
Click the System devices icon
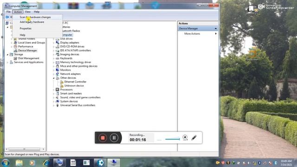pyautogui.click(x=58, y=101)
